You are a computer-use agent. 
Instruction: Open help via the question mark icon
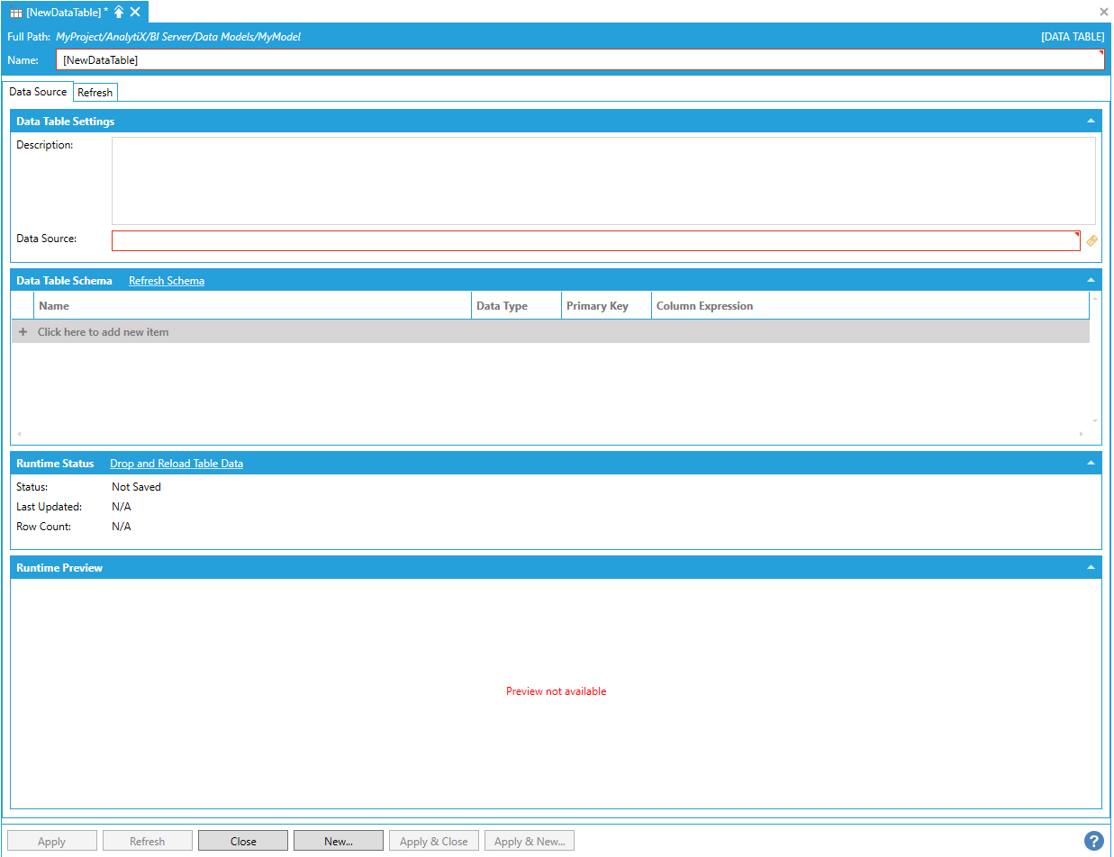coord(1093,841)
